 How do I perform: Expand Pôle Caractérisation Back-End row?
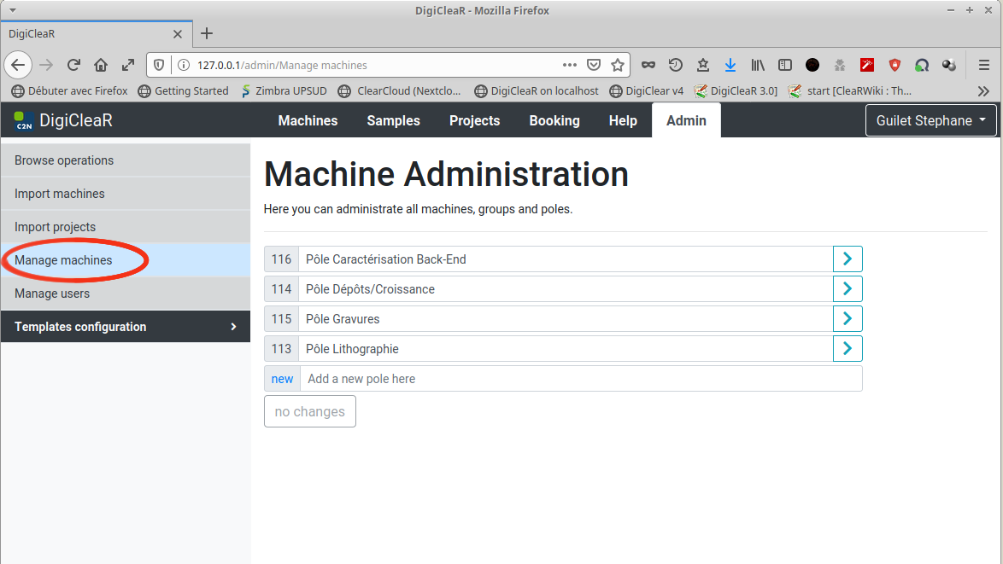click(848, 259)
